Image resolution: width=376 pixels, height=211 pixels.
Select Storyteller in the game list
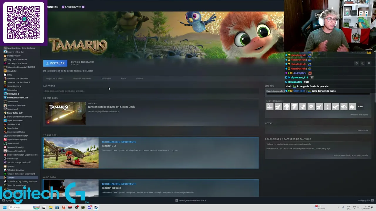12,71
